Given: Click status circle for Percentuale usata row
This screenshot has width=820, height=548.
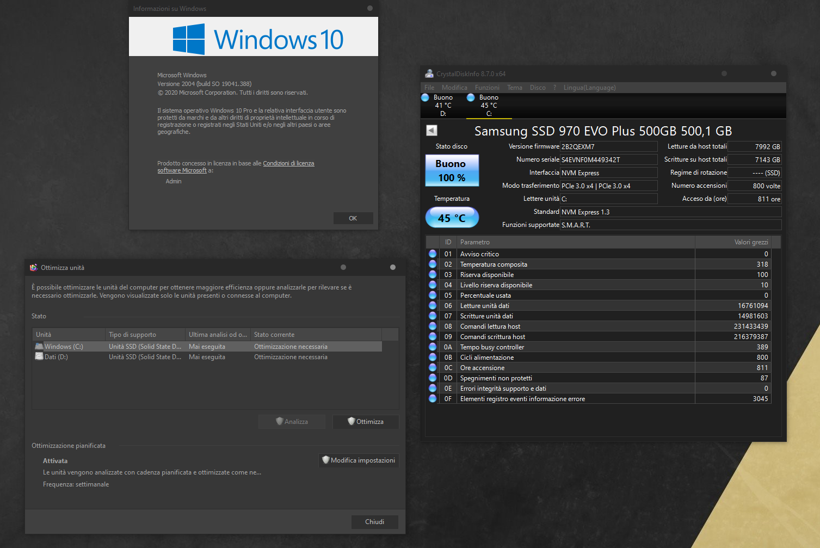Looking at the screenshot, I should pyautogui.click(x=433, y=295).
